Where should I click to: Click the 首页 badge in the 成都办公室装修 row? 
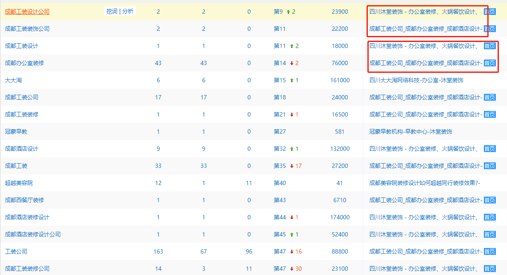489,63
